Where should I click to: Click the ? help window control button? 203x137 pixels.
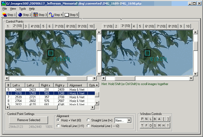click(x=168, y=125)
